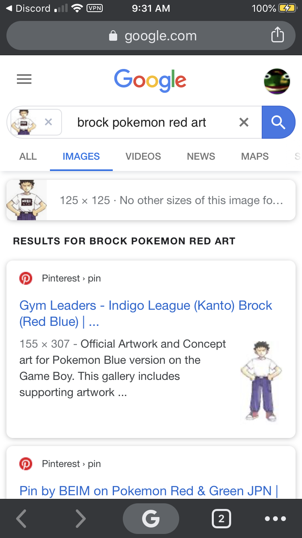Open the three-dot browser menu
The image size is (302, 538).
tap(275, 519)
